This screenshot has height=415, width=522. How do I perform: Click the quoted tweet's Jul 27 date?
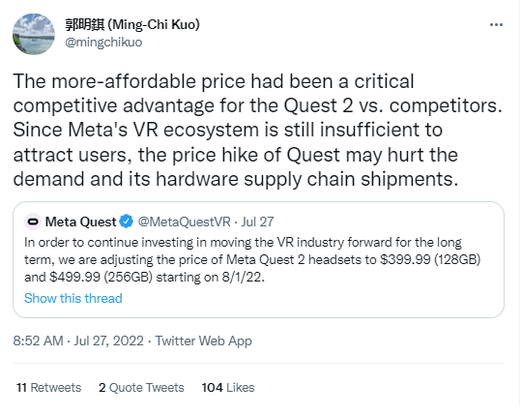[257, 222]
